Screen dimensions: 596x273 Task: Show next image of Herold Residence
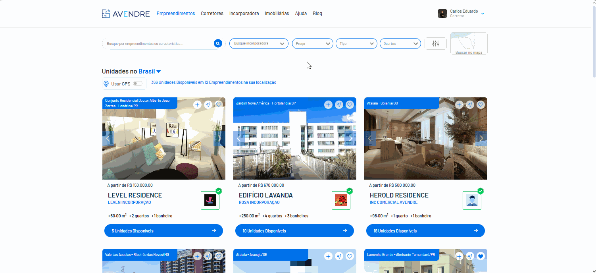481,138
